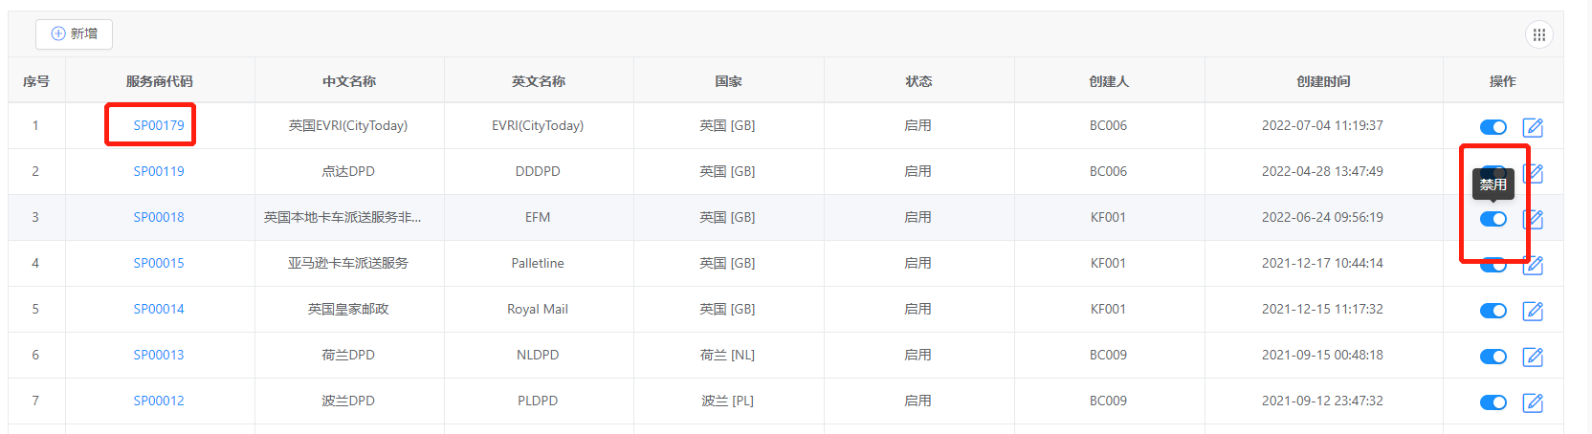Turn off the Royal Mail status switch
This screenshot has width=1592, height=434.
[x=1493, y=311]
